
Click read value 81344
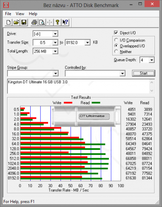click(x=147, y=178)
